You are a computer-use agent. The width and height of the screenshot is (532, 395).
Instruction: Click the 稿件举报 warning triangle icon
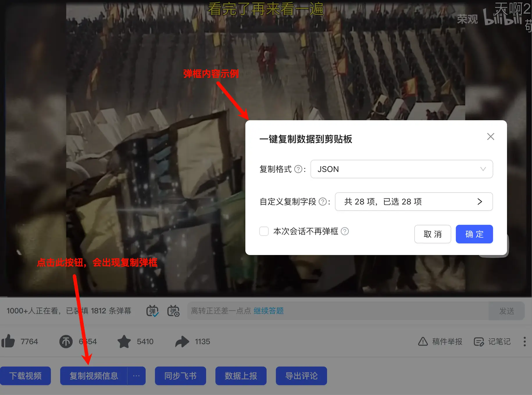pyautogui.click(x=423, y=342)
